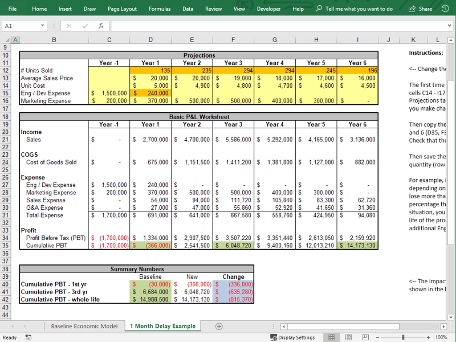Click the Enter checkmark icon in formula bar

[x=85, y=26]
